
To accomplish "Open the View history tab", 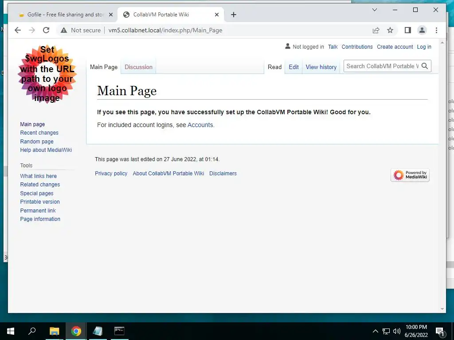I will [321, 67].
